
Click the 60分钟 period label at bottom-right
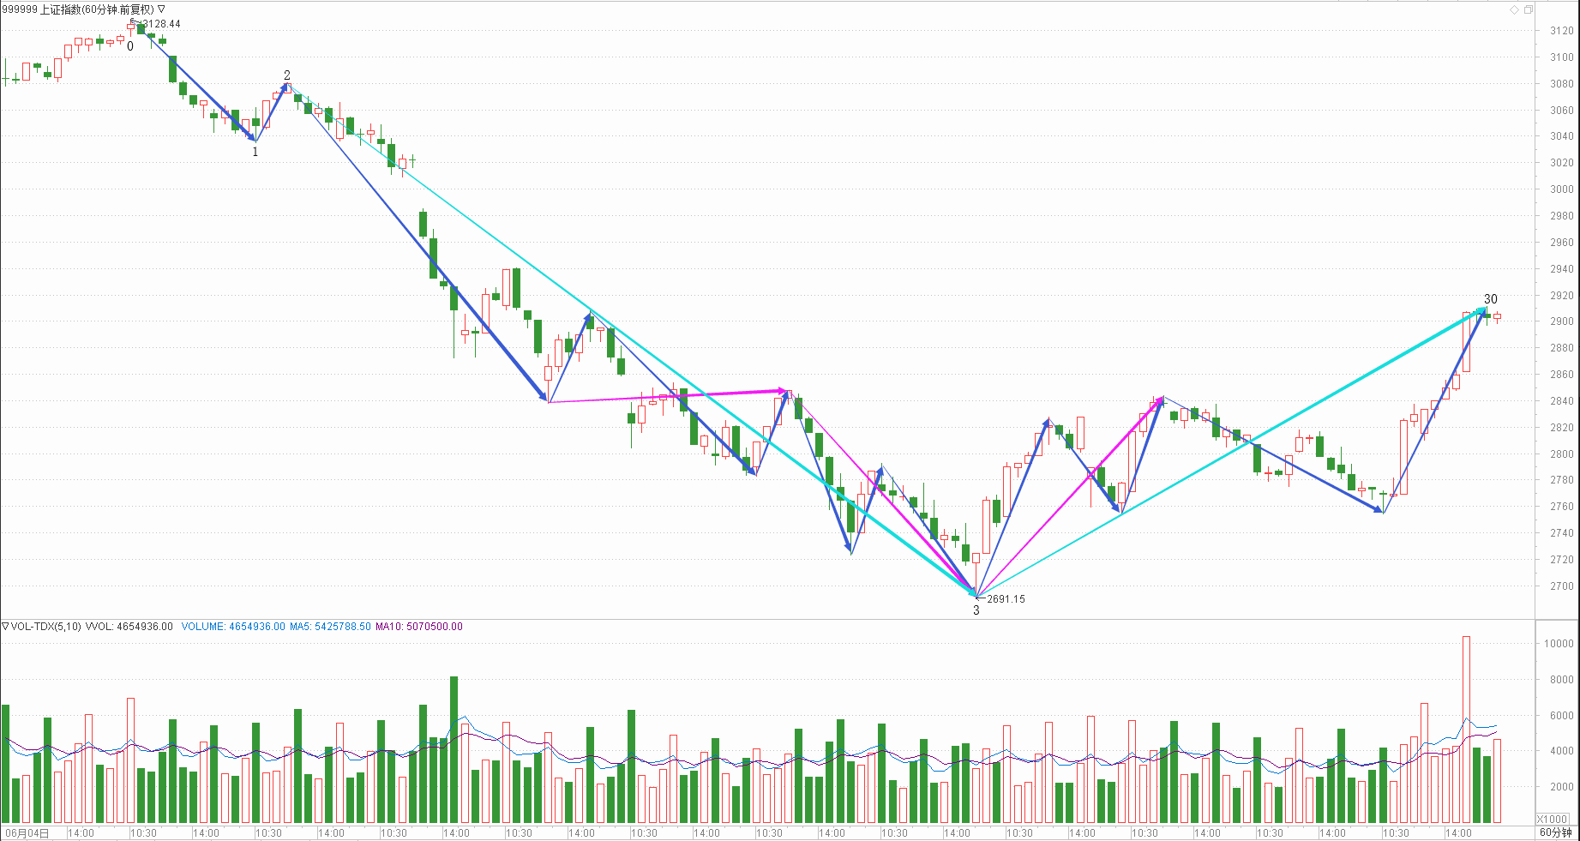[1555, 832]
